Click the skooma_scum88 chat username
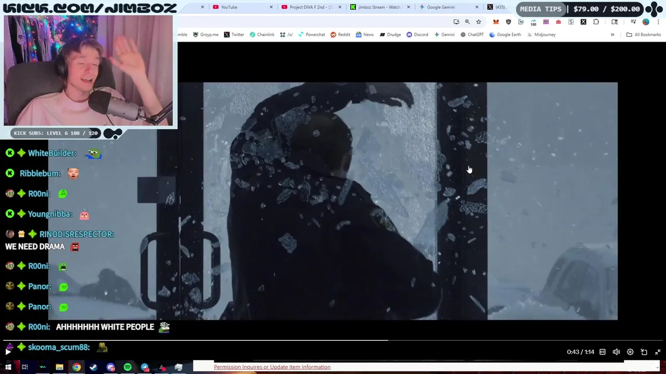This screenshot has height=374, width=666. 59,347
